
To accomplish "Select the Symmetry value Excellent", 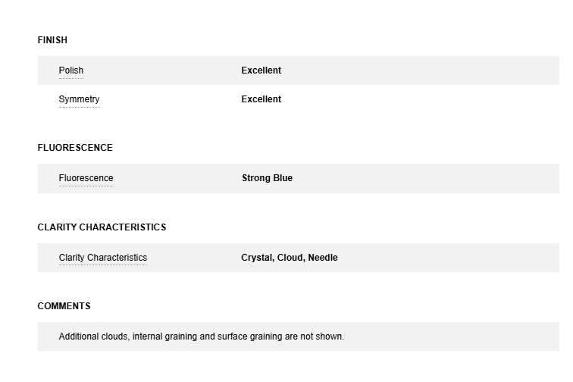I will tap(261, 99).
